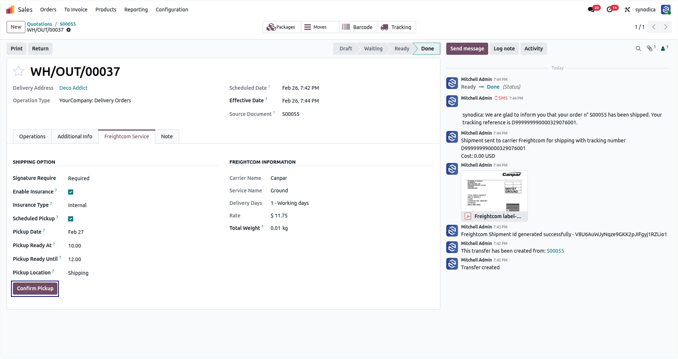This screenshot has width=678, height=359.
Task: Open the Products menu
Action: [x=106, y=10]
